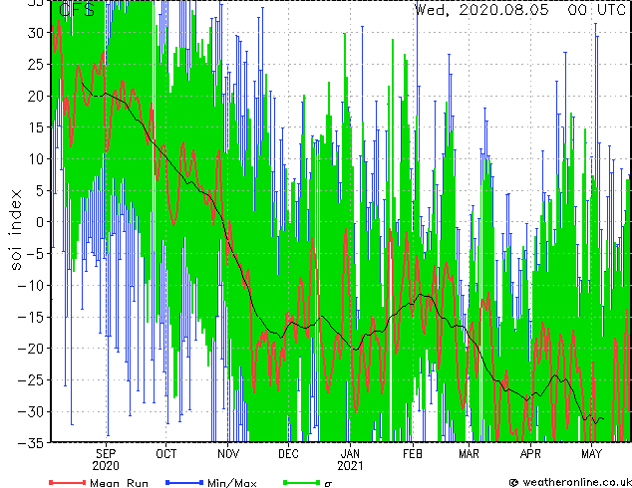This screenshot has height=488, width=632.
Task: Click the year 2021 beneath JAN
Action: pyautogui.click(x=350, y=466)
